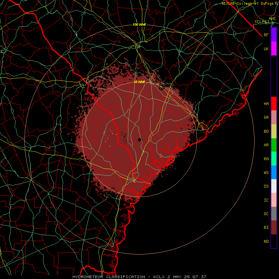
Task: Click the 'NEXLAB-College of DuPage' header text
Action: (248, 3)
